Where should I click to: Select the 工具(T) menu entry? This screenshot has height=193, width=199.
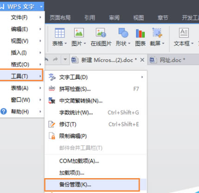tap(21, 76)
